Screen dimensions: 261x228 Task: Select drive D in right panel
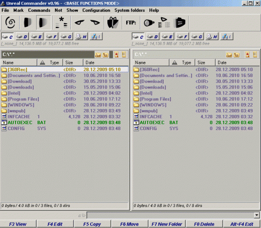tap(153, 36)
